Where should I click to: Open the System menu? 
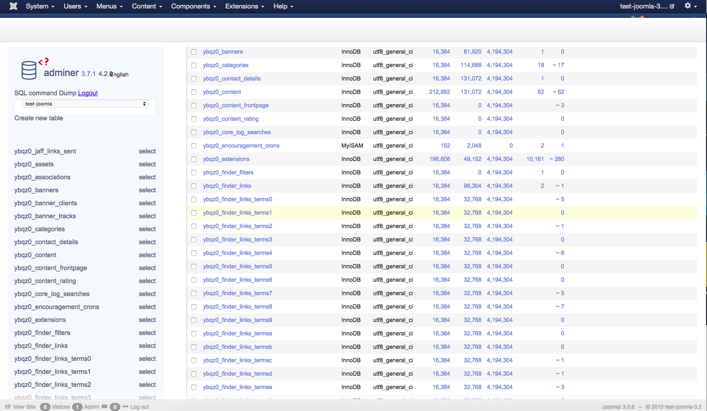40,6
